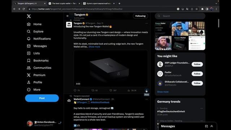Like the Tangem pinned post
The image size is (231, 130).
pos(113,90)
